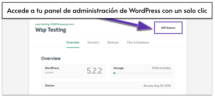Open the WP Admin dashboard button
Image resolution: width=215 pixels, height=96 pixels.
pyautogui.click(x=168, y=28)
